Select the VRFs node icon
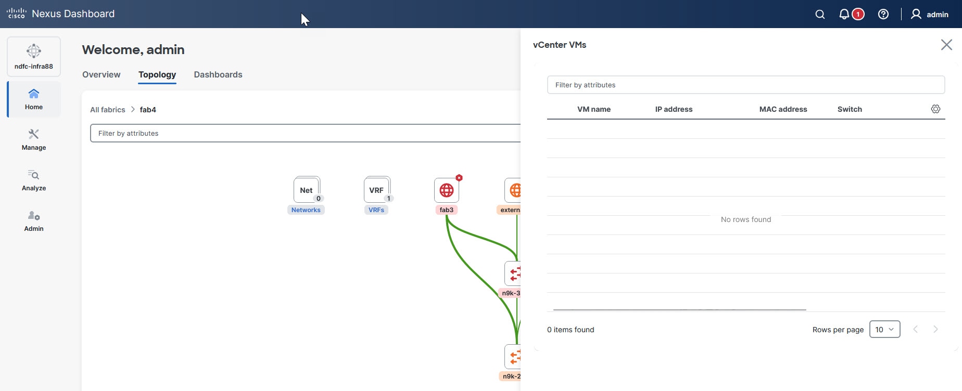 click(377, 190)
